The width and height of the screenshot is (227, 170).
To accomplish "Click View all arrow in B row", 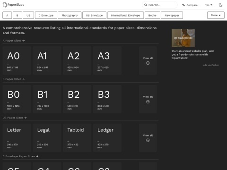I will (148, 102).
